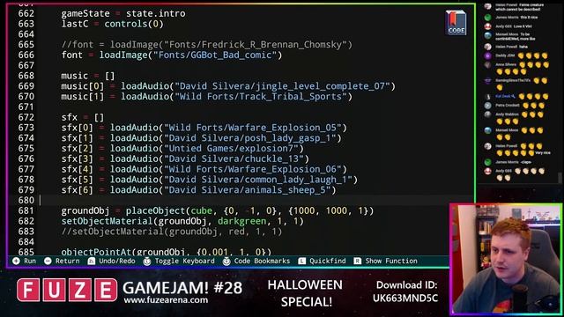Viewport: 564px width, 317px height.
Task: Click the Code Bookmarks stick icon
Action: point(226,261)
